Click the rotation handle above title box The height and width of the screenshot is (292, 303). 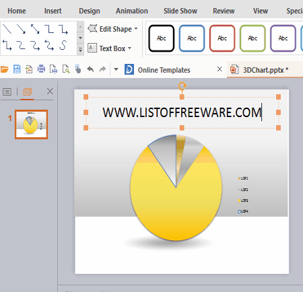(x=182, y=86)
